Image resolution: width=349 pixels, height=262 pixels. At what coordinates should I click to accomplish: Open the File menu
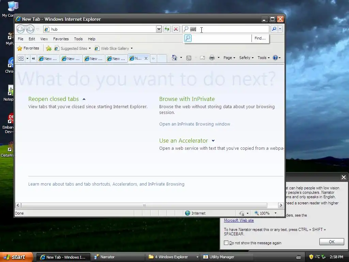tap(20, 39)
